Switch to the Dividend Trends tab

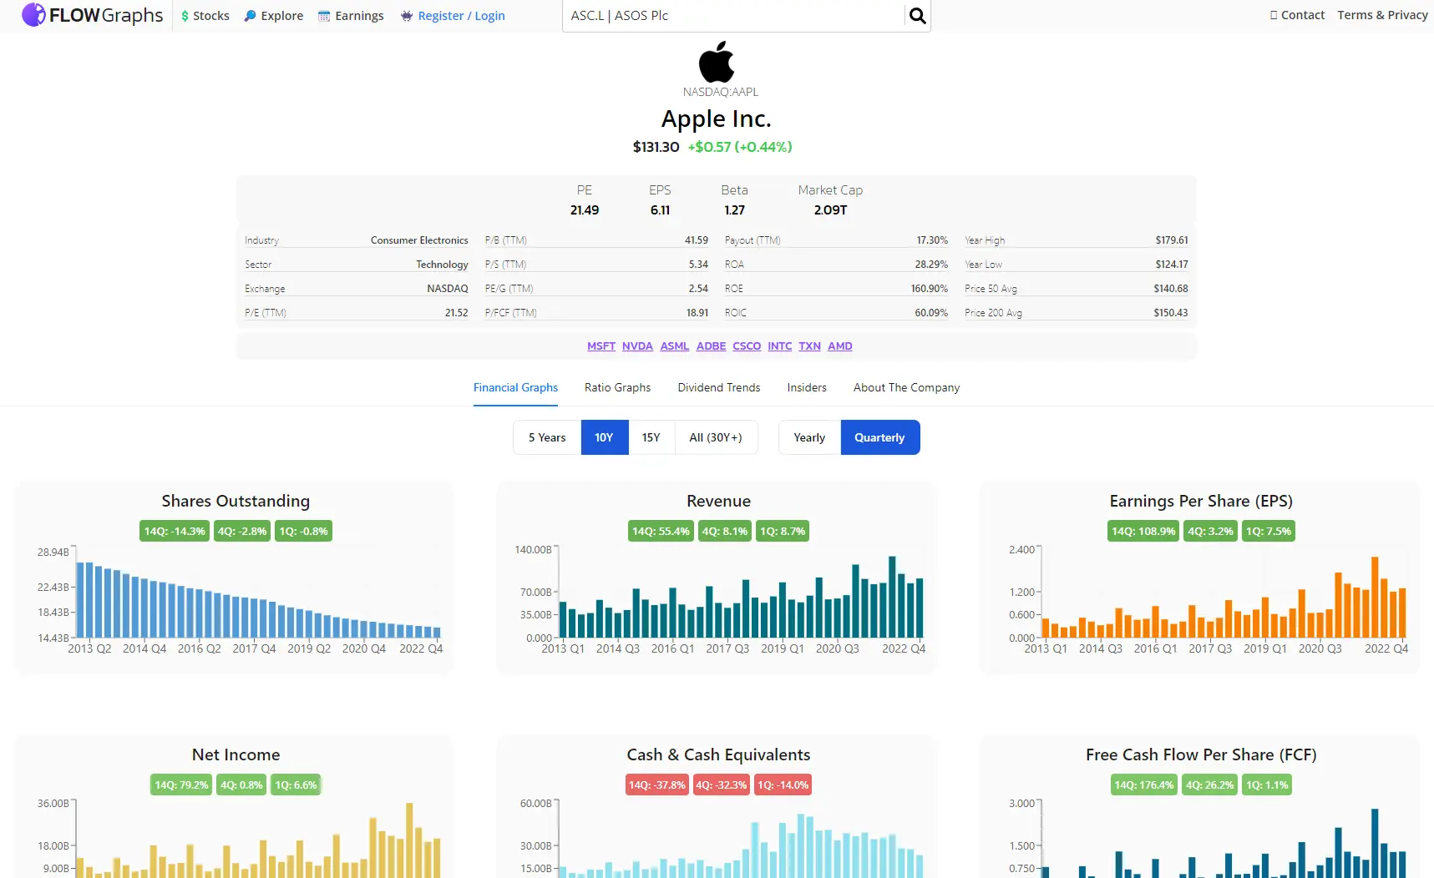click(x=717, y=387)
